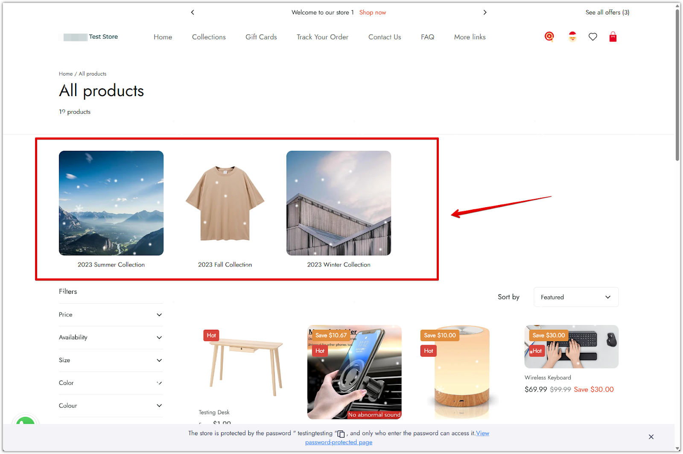Open the Sort by Featured dropdown
Image resolution: width=683 pixels, height=454 pixels.
(x=576, y=297)
